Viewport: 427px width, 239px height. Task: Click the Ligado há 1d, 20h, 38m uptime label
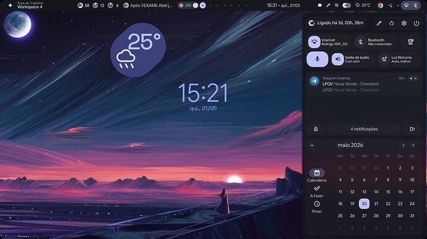coord(340,23)
